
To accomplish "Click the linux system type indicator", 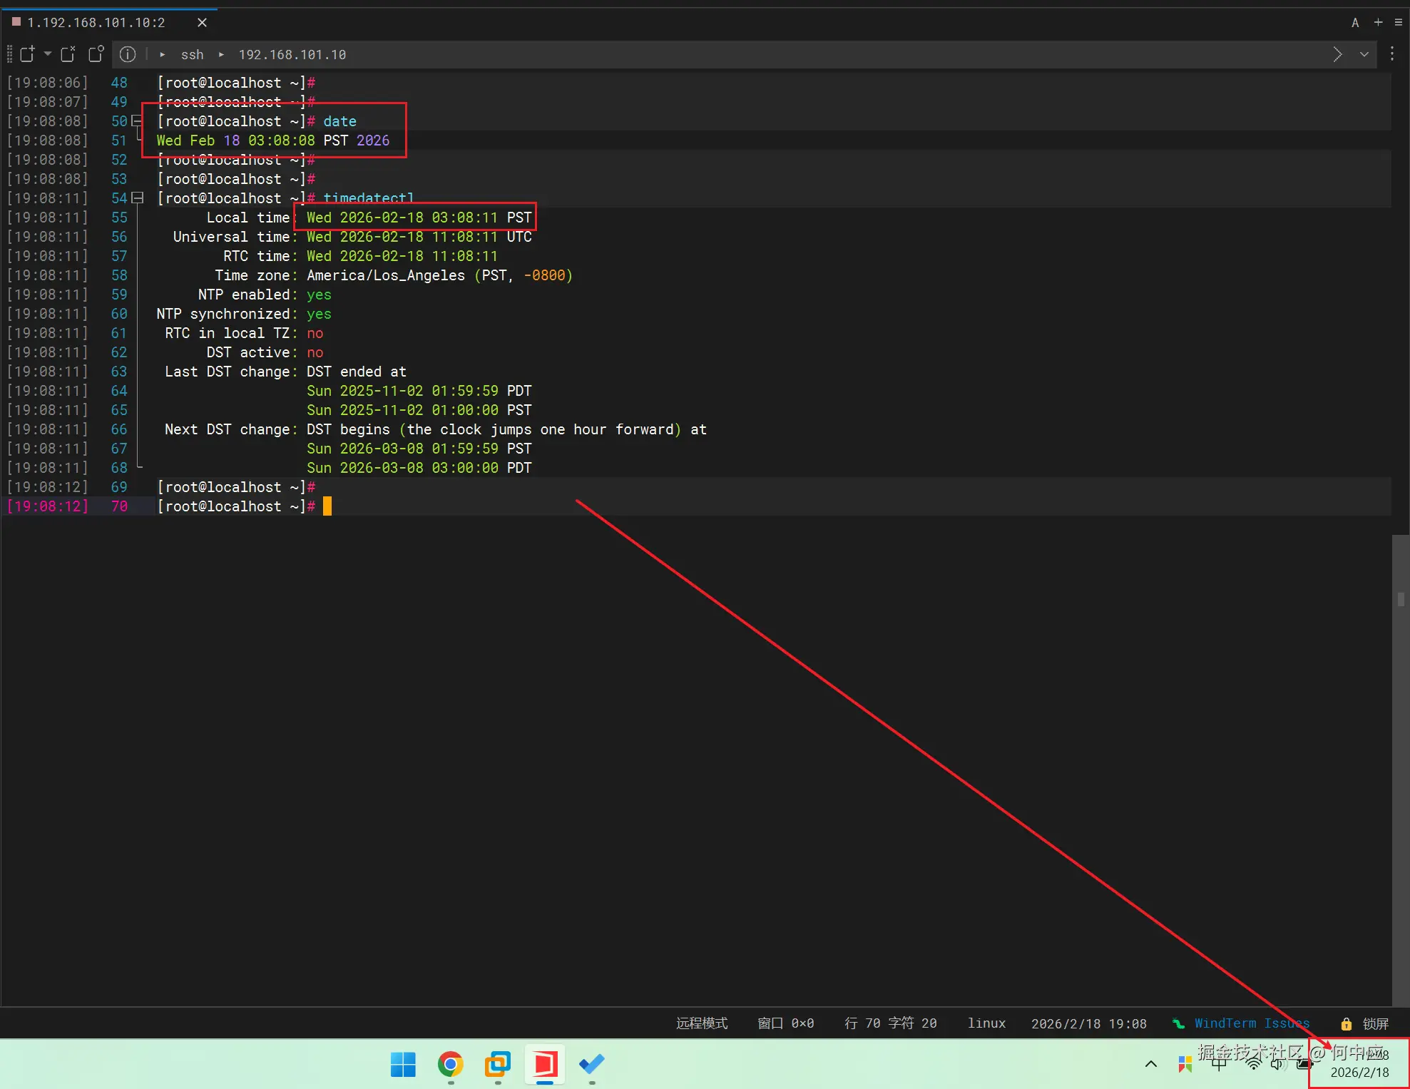I will [x=986, y=1023].
